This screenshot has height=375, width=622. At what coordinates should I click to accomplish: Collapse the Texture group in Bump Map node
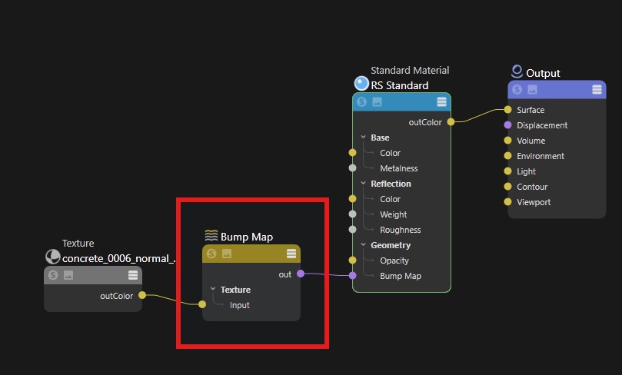(213, 289)
